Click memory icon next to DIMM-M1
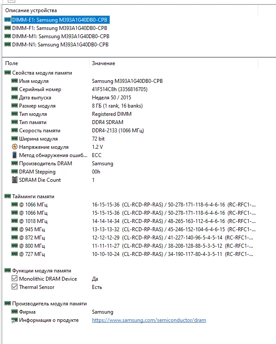 tap(8, 36)
